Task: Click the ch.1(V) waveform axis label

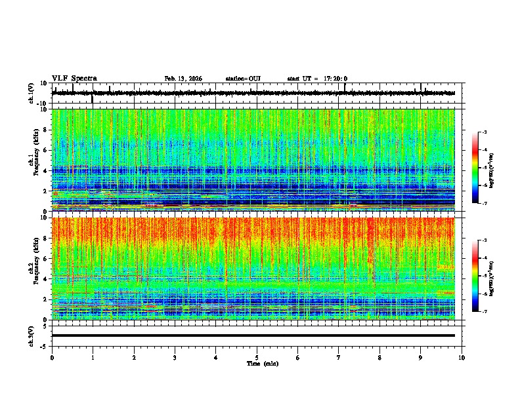Action: (32, 93)
